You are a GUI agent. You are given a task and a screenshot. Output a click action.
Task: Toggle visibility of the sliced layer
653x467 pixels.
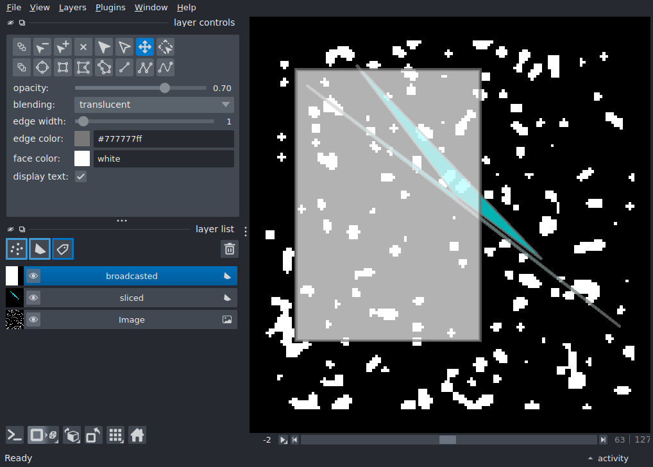pyautogui.click(x=33, y=298)
